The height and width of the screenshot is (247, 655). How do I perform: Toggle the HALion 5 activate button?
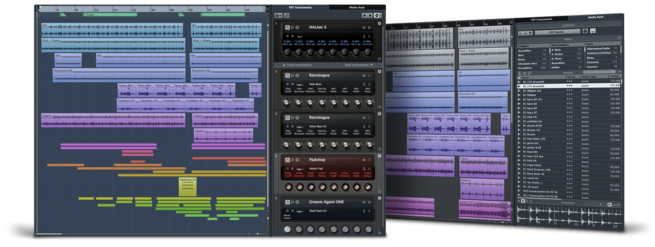[x=288, y=28]
